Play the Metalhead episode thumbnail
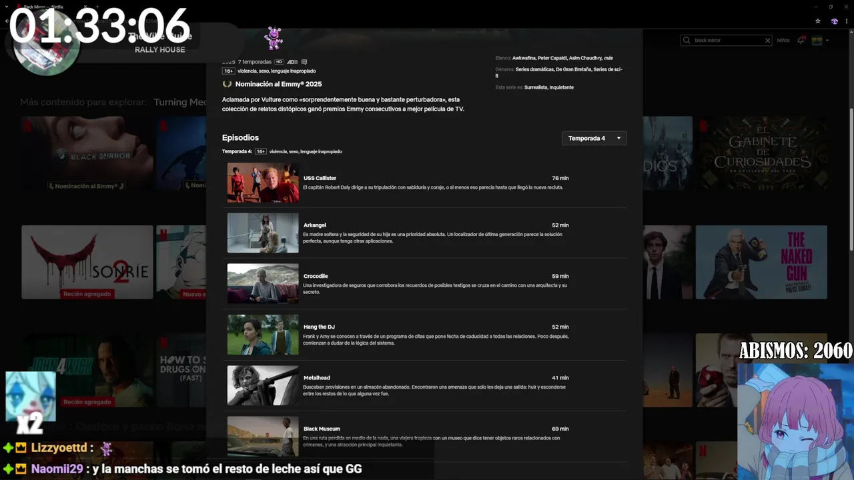854x480 pixels. point(263,385)
